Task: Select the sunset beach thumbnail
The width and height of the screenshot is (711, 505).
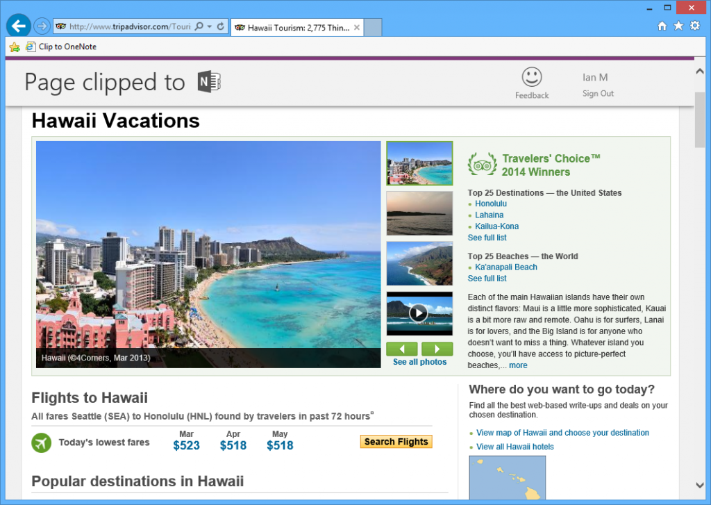Action: point(419,213)
